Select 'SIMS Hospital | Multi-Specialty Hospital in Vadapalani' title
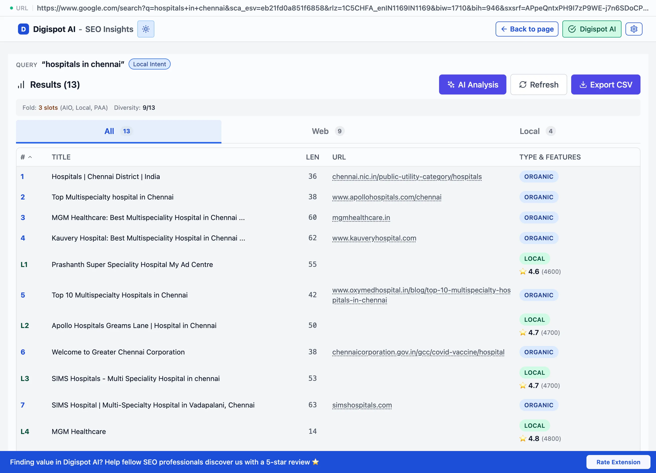The image size is (656, 473). tap(153, 405)
